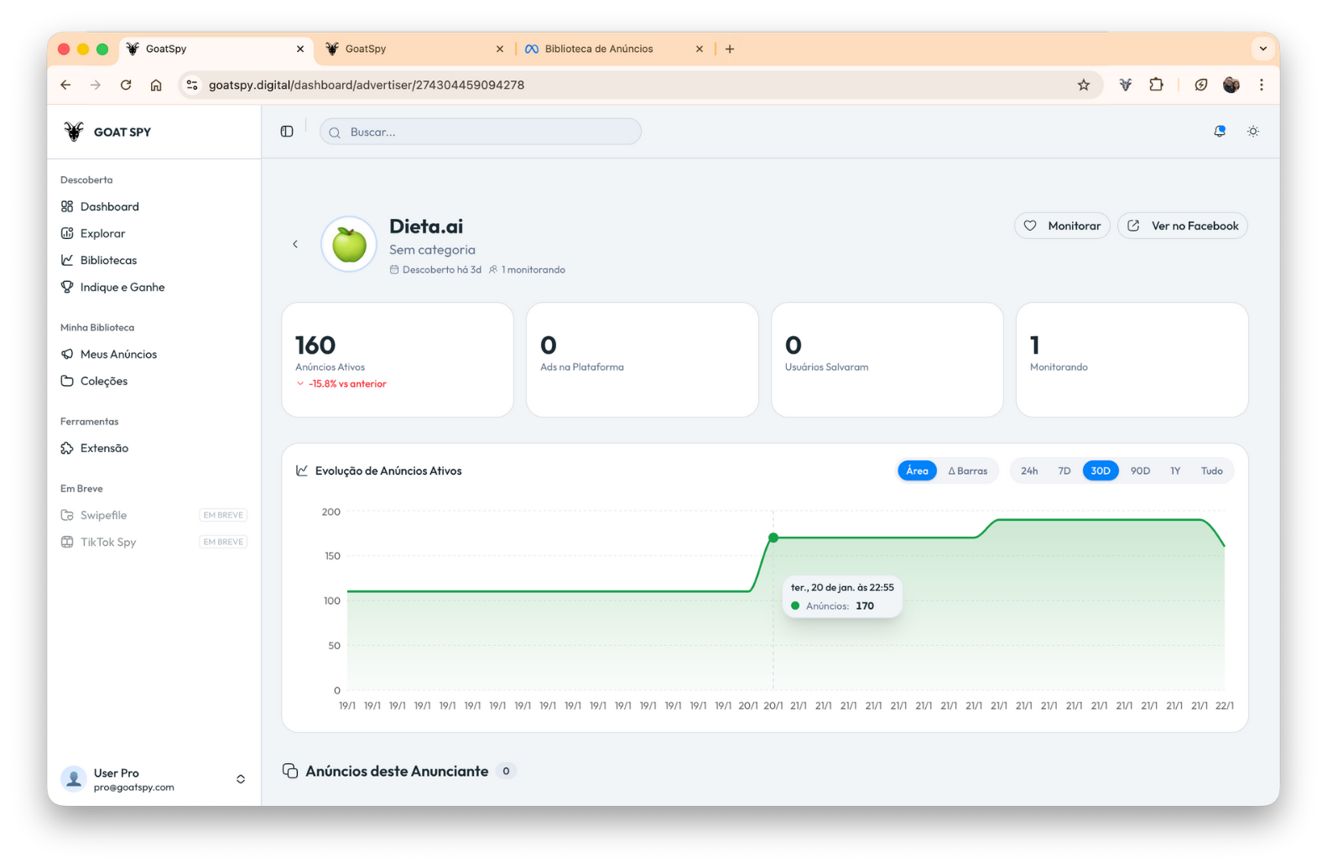
Task: Click the sidebar collapse panel icon
Action: 287,132
